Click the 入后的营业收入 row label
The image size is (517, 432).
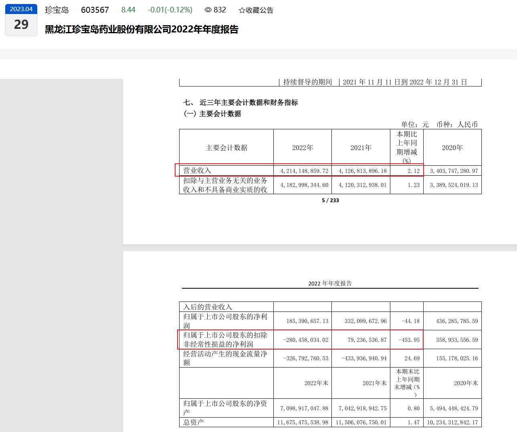tap(208, 307)
